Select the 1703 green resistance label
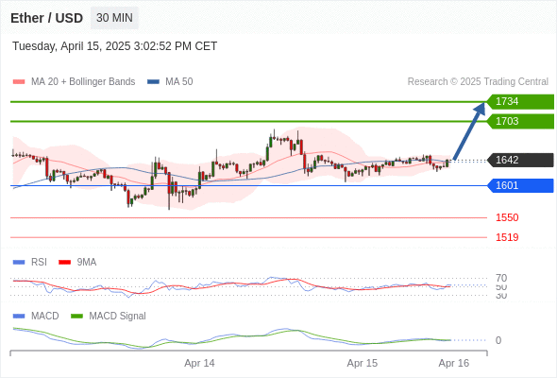Viewport: 557px width, 378px height. pyautogui.click(x=520, y=121)
